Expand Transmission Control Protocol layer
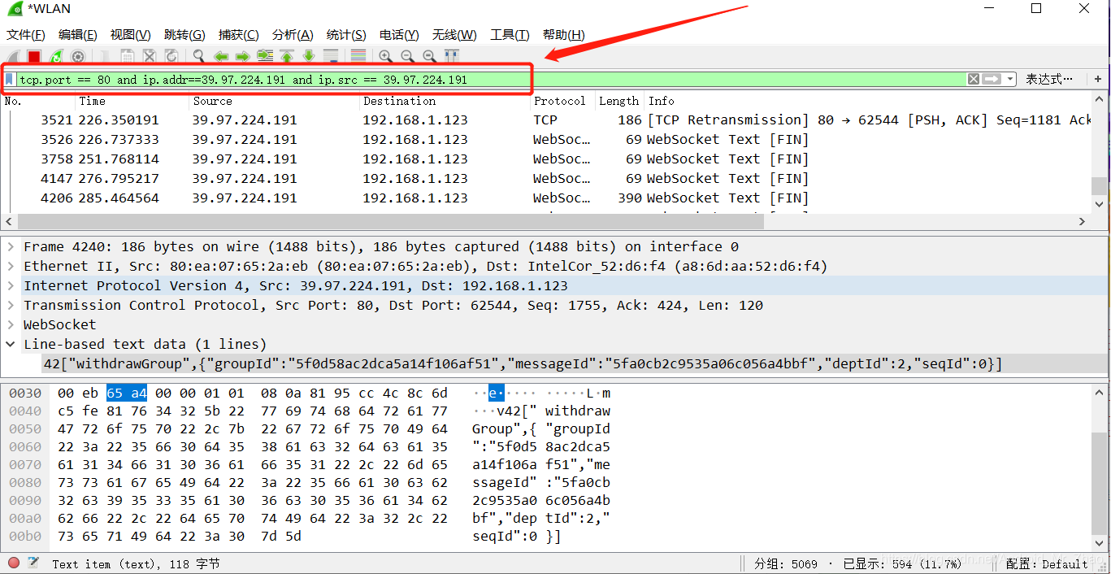This screenshot has height=574, width=1111. click(11, 306)
